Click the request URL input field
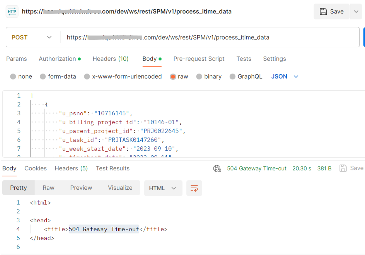 click(207, 37)
